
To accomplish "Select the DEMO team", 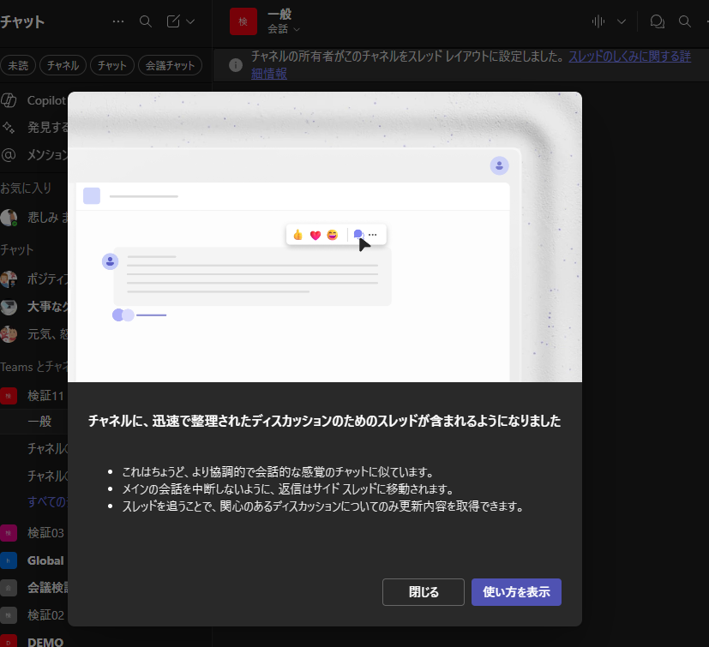I will (x=34, y=642).
